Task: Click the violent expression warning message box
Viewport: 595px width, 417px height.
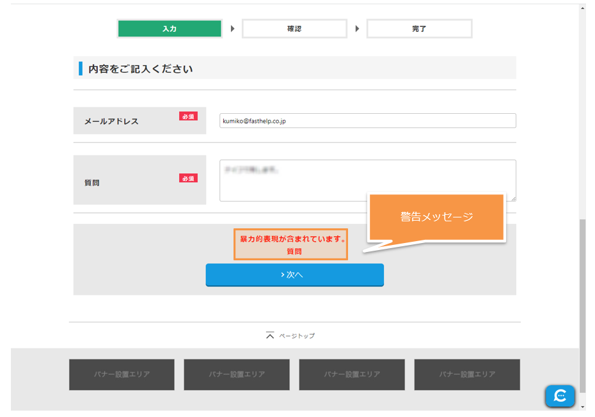Action: click(x=290, y=244)
